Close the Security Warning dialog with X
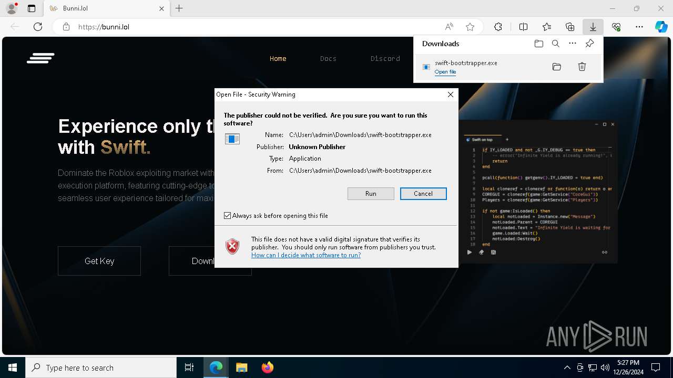Screen dimensions: 673x378 tap(450, 94)
